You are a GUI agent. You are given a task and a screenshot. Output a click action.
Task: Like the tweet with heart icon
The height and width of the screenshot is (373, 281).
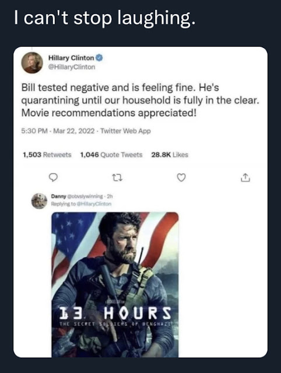point(181,177)
